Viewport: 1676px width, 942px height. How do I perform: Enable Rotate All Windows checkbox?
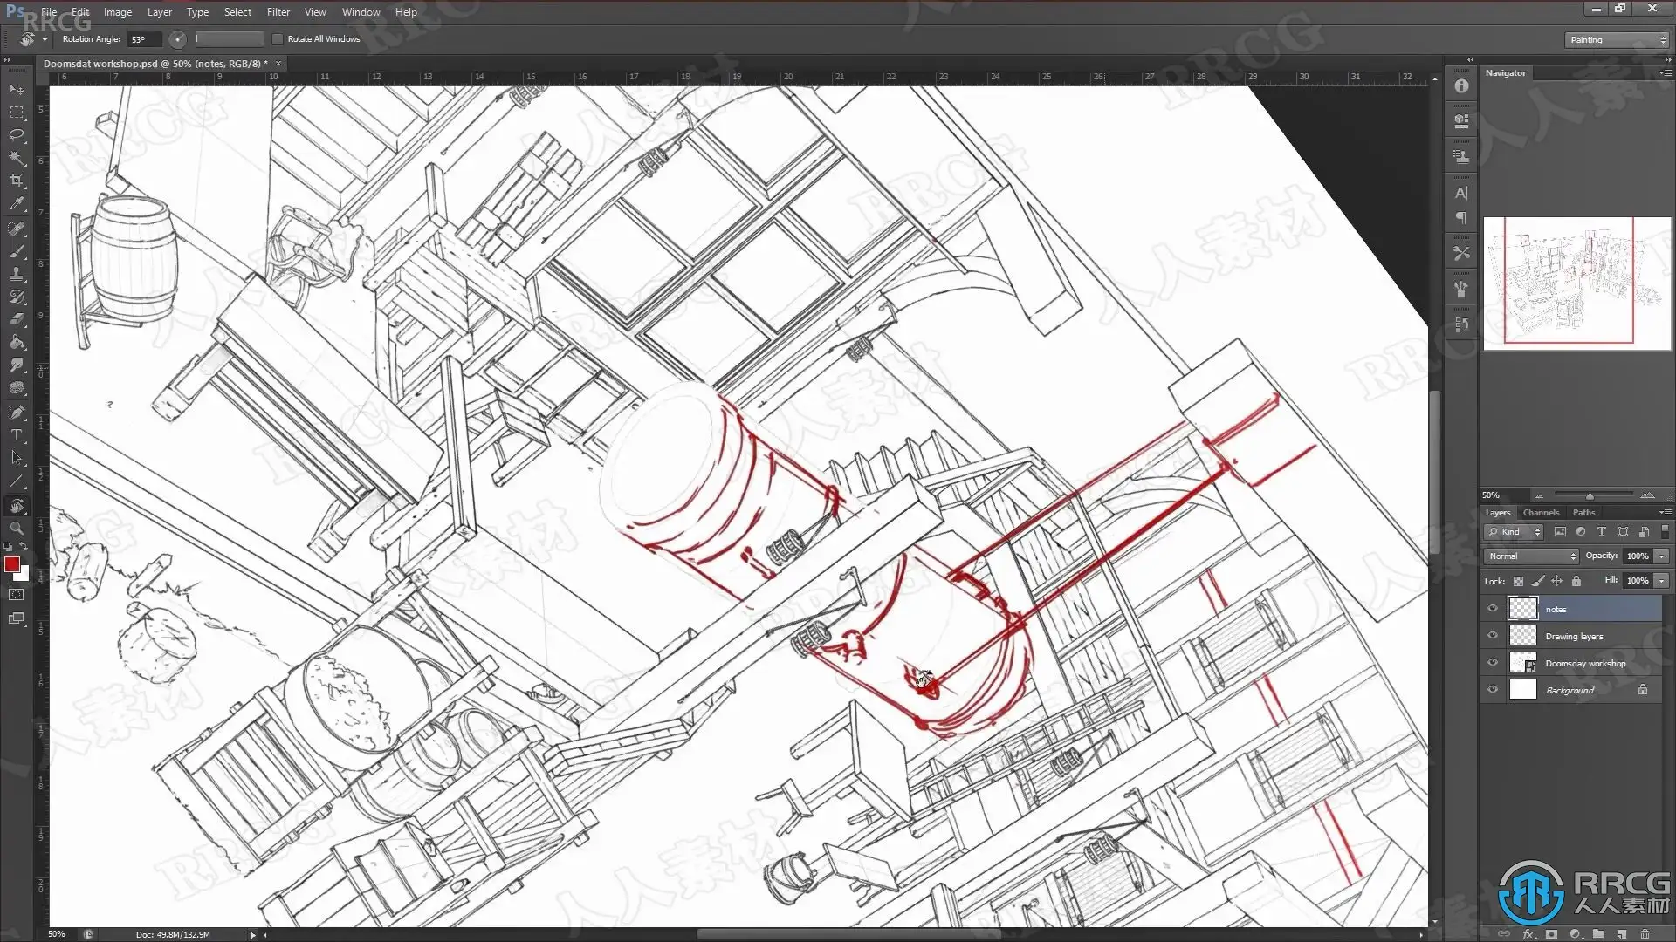(278, 39)
